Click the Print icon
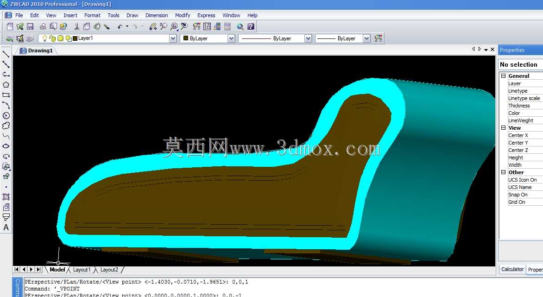543x297 pixels. point(43,27)
